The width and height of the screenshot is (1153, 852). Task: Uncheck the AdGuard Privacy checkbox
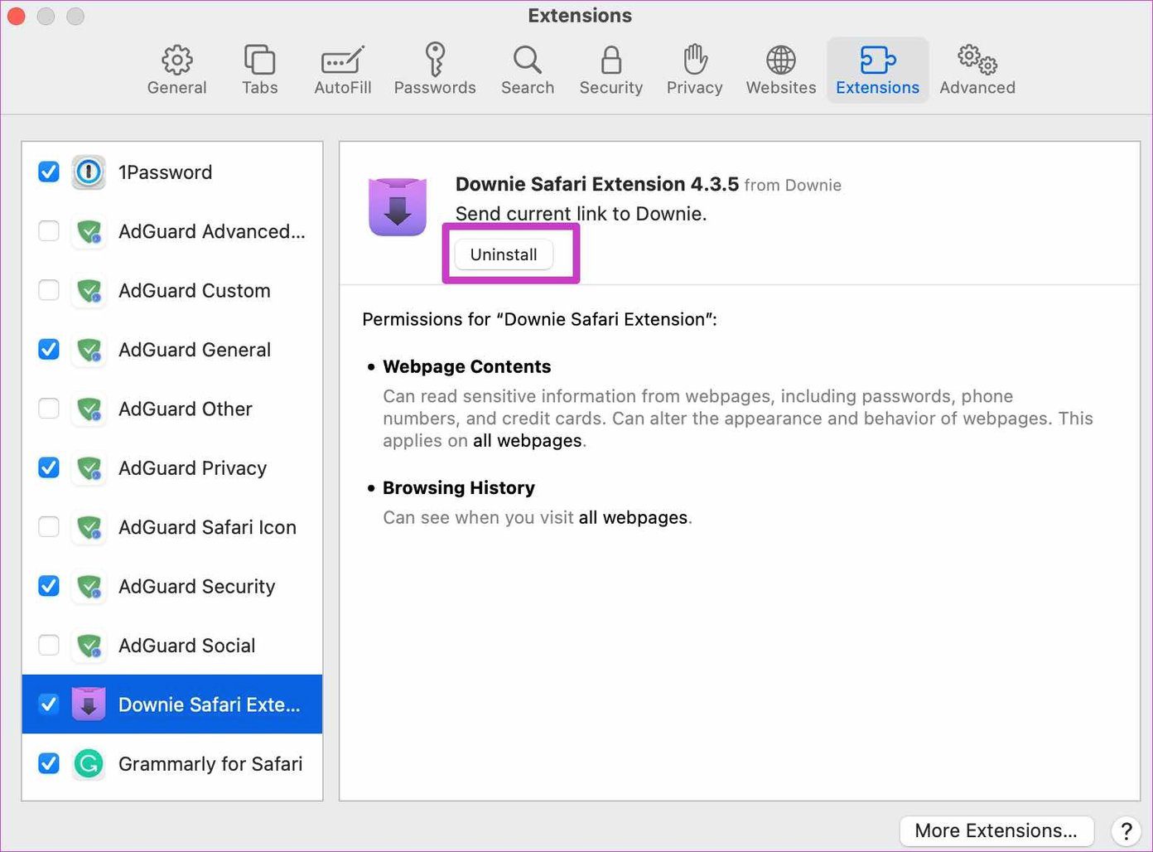[49, 467]
